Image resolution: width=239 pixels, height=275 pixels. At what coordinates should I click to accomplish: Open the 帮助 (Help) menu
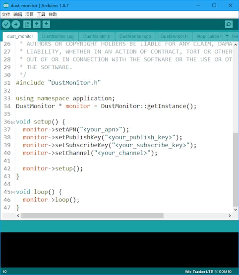tap(53, 14)
